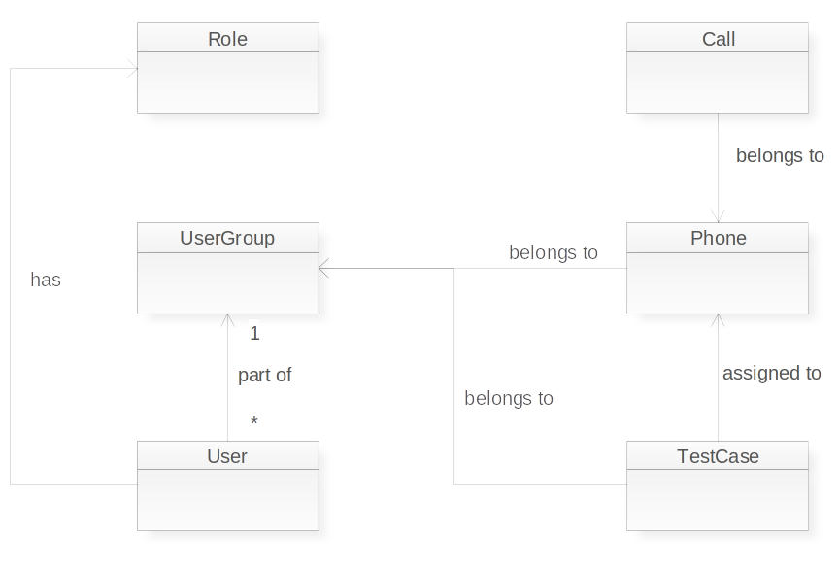Select the Role class title
Viewport: 839px width, 562px height.
click(x=228, y=40)
